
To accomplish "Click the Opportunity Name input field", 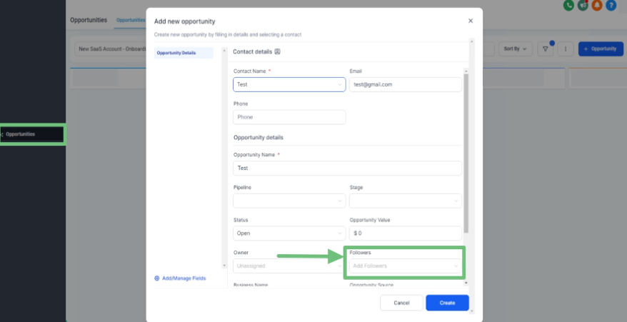I will [x=347, y=168].
